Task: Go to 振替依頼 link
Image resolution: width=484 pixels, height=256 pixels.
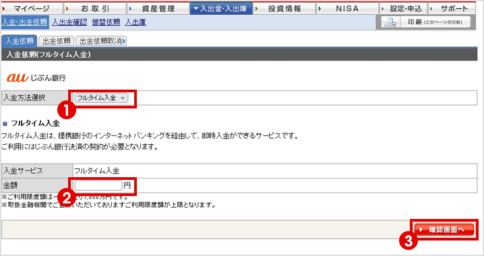Action: (106, 22)
